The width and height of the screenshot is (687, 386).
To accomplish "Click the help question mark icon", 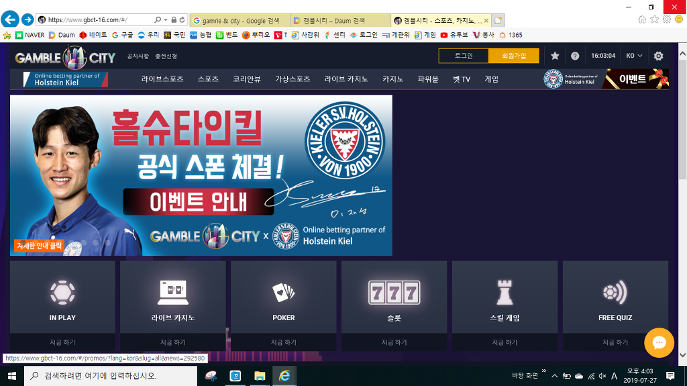I will (575, 56).
